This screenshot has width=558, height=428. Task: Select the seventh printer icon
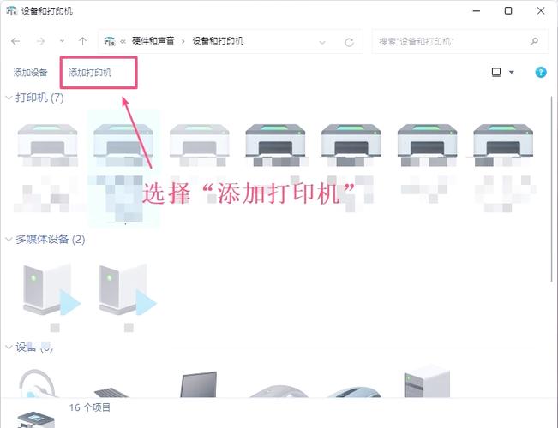point(503,140)
